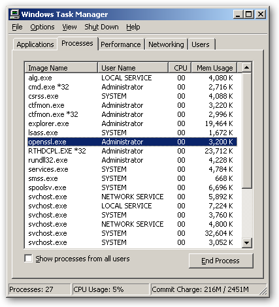
Task: Click the CPU Usage: 5% status entry
Action: point(110,289)
